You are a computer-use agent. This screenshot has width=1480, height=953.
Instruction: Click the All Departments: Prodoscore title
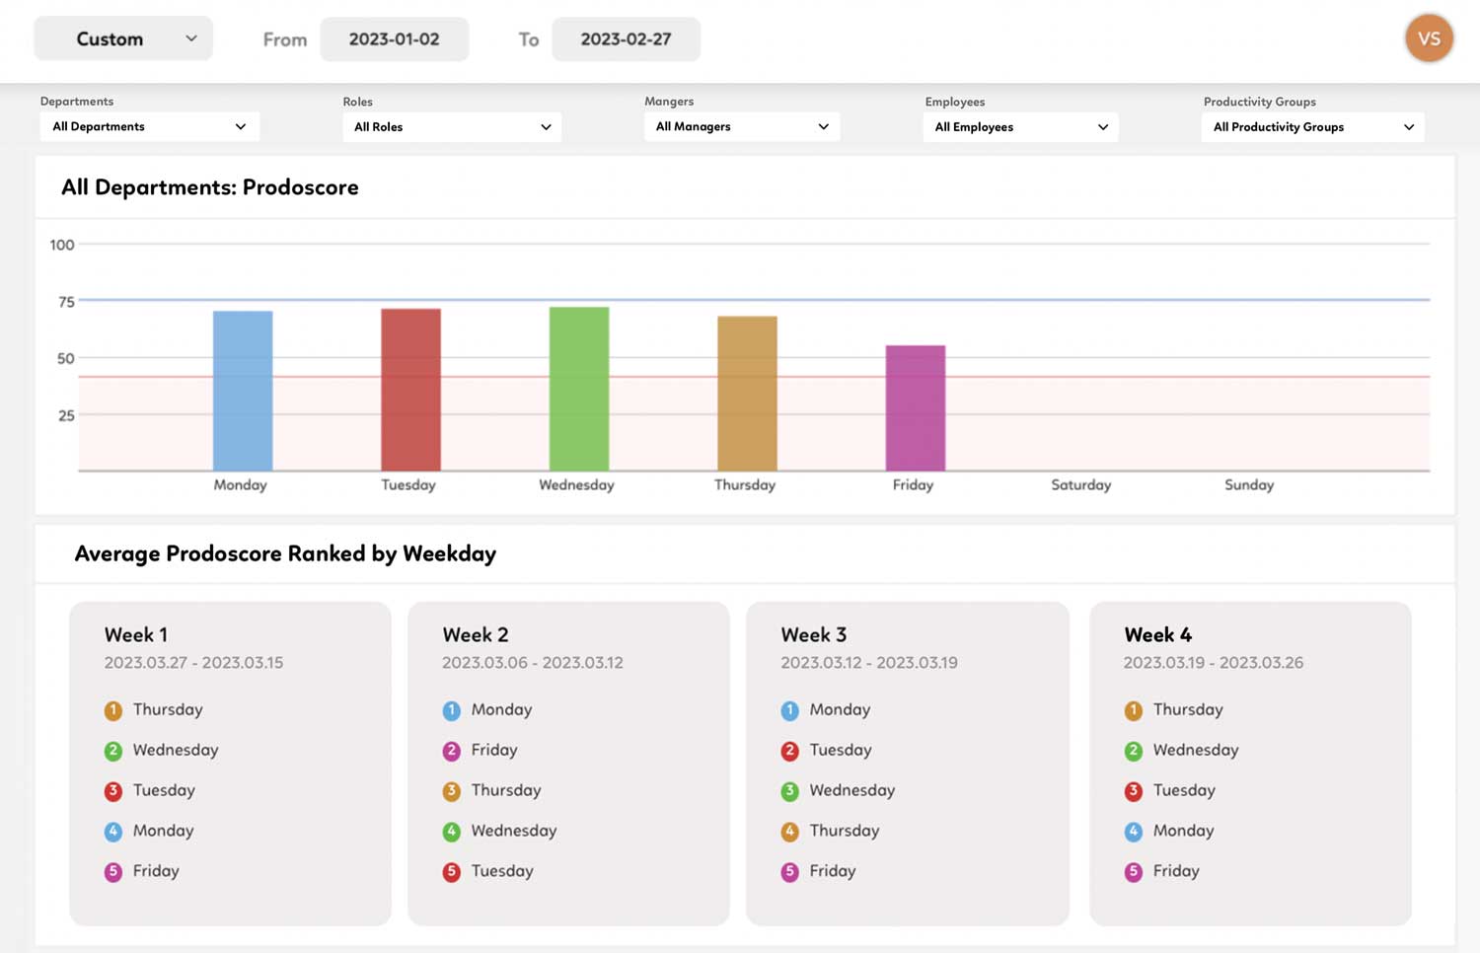209,186
